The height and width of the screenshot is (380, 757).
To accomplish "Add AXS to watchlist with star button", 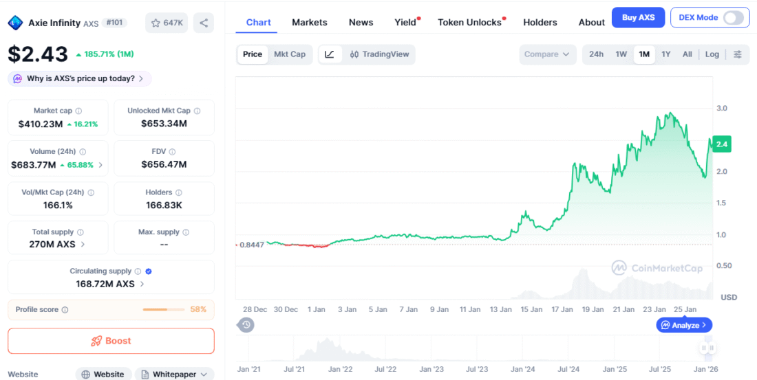I will (x=167, y=23).
